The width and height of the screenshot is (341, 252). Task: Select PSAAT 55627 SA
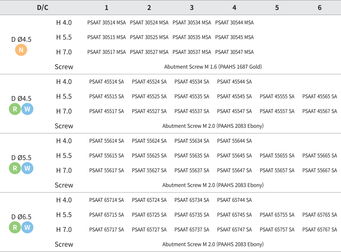coord(149,171)
